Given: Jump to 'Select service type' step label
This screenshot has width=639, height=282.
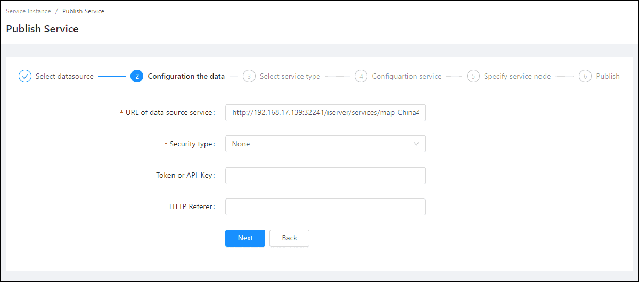Looking at the screenshot, I should 290,76.
